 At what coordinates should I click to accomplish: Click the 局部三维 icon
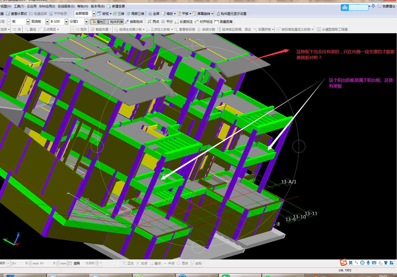(128, 14)
